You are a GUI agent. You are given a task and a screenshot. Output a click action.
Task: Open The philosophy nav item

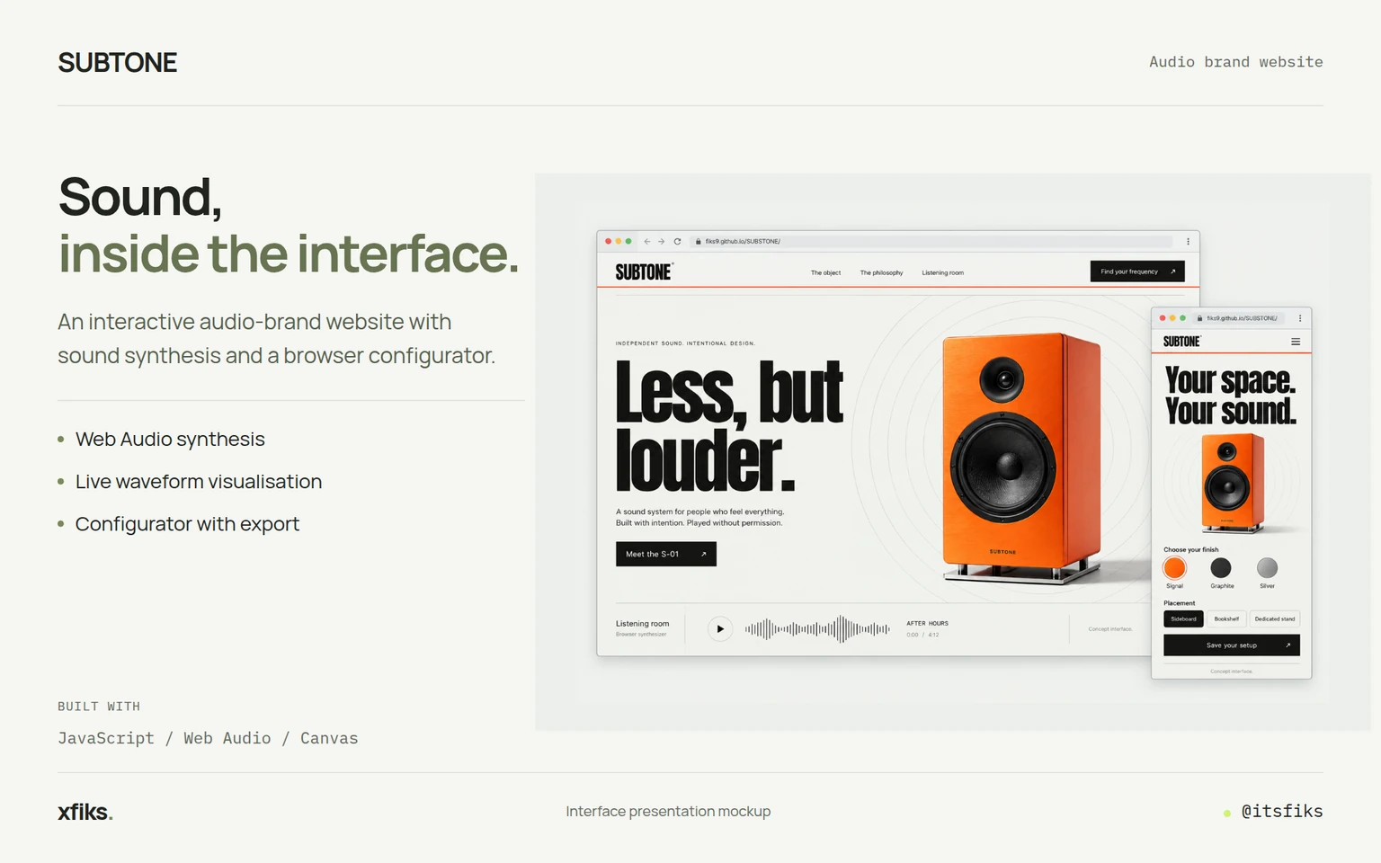pos(881,272)
